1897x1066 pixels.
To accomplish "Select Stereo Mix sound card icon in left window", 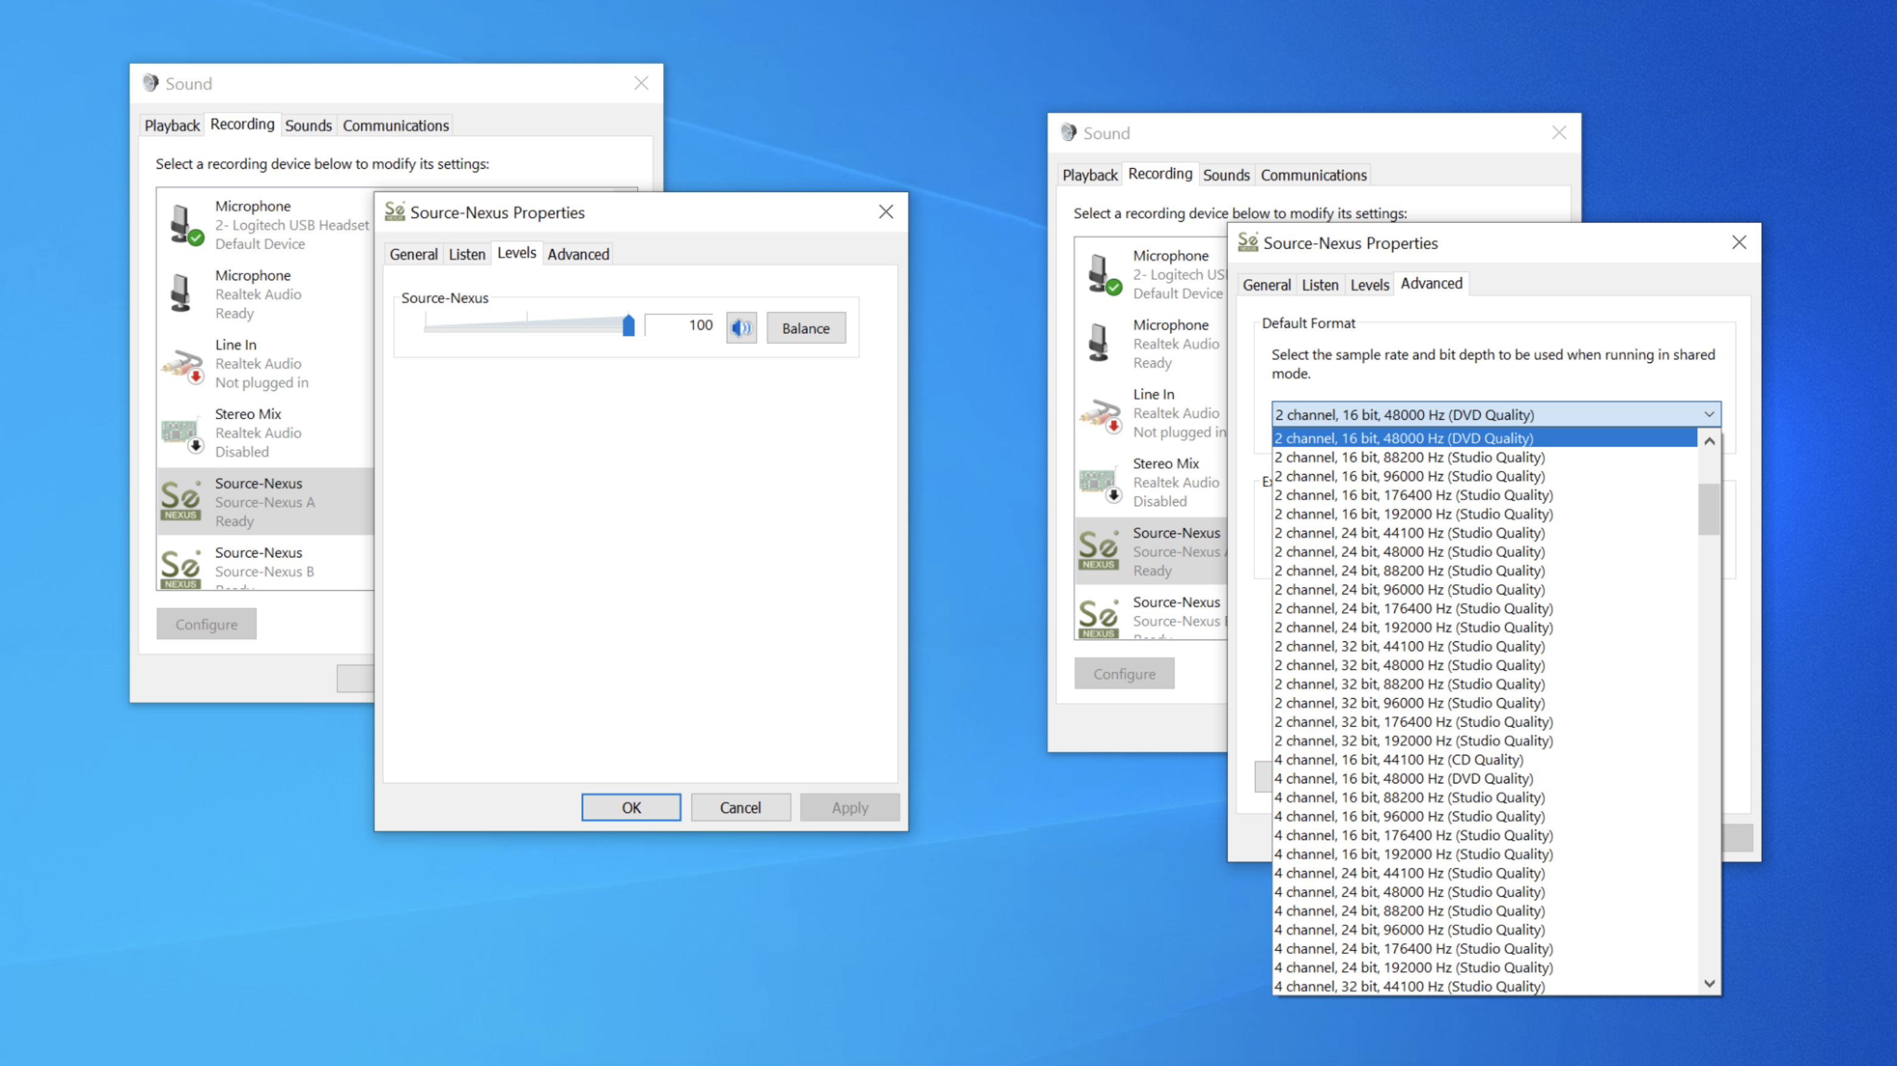I will [x=181, y=432].
